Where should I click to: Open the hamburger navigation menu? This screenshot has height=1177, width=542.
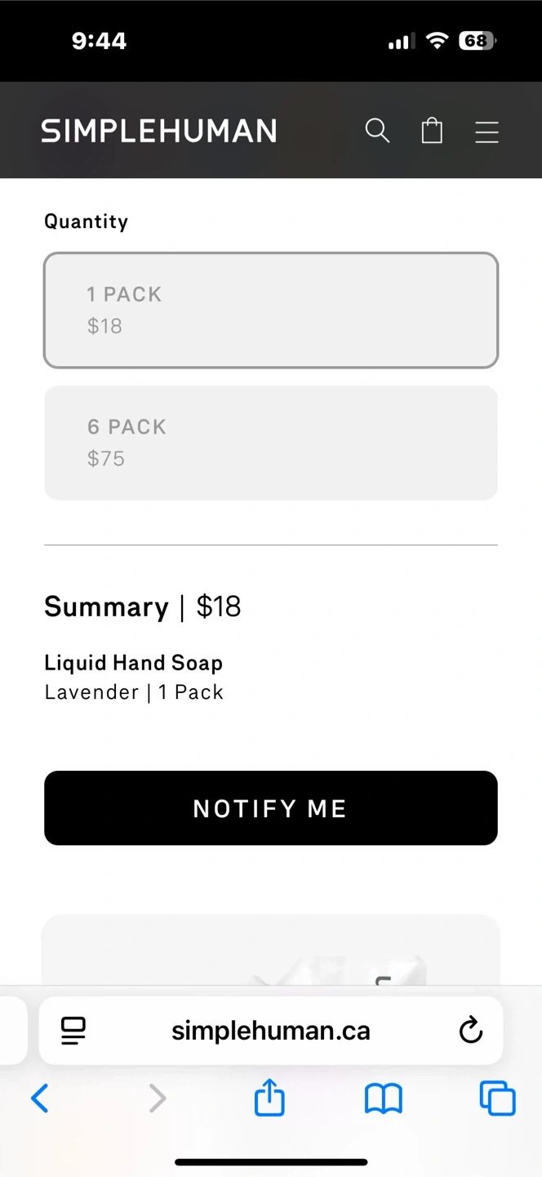[x=486, y=132]
